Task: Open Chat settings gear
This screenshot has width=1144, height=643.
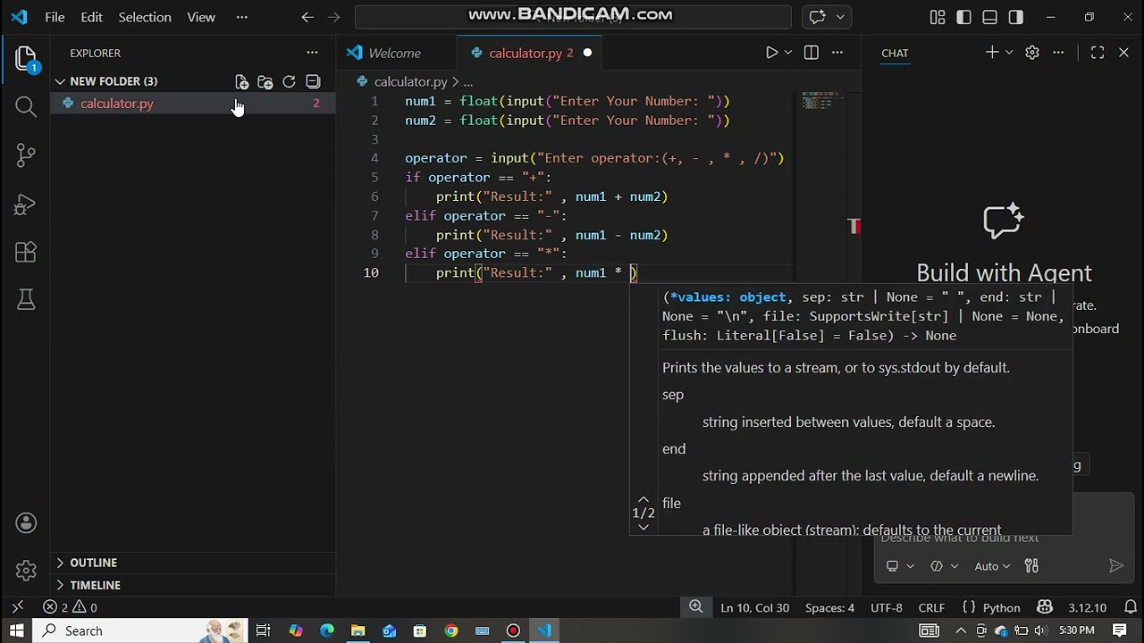Action: coord(1032,53)
